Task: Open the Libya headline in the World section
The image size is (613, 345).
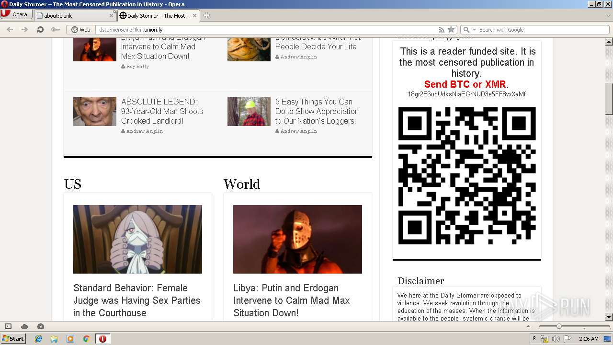Action: click(292, 300)
